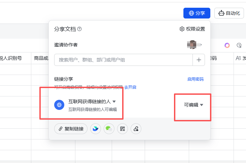
Task: Click the blue globe link-scope icon
Action: (x=59, y=105)
